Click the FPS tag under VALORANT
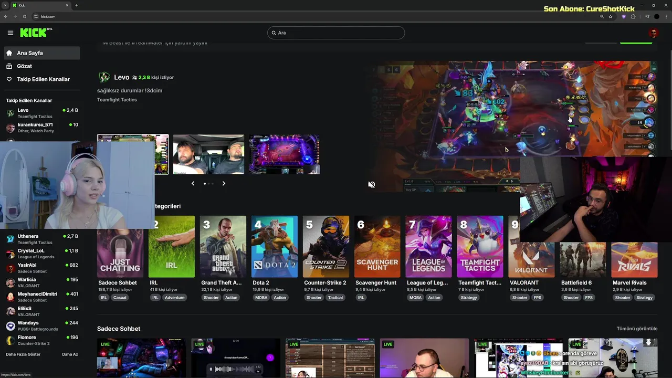This screenshot has width=672, height=378. (x=538, y=298)
